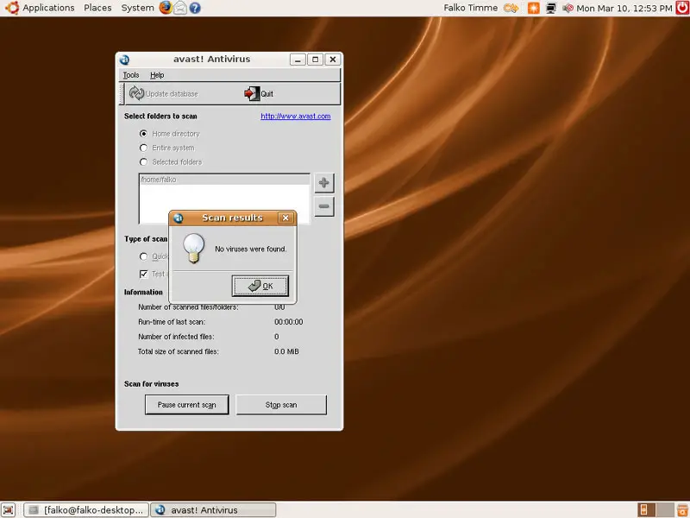
Task: Minimize the avast! Antivirus window
Action: (x=298, y=60)
